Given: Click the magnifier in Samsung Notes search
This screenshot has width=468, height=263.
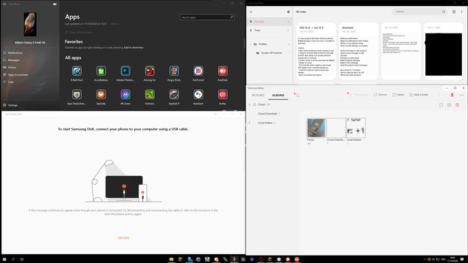Looking at the screenshot, I should coord(443,12).
